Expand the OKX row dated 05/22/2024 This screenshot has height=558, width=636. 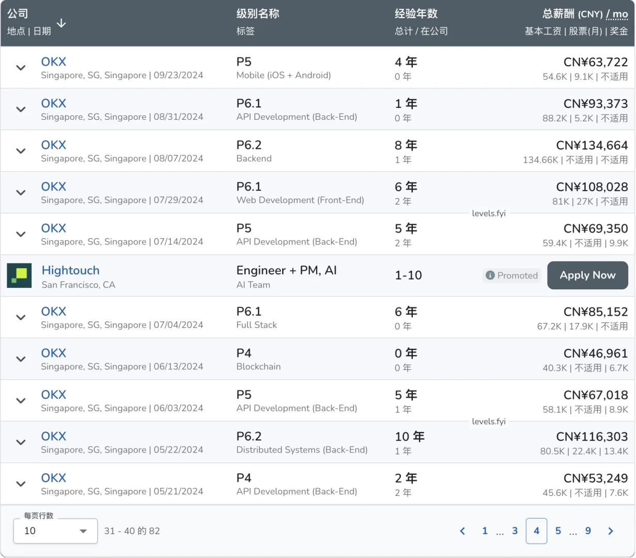tap(21, 442)
